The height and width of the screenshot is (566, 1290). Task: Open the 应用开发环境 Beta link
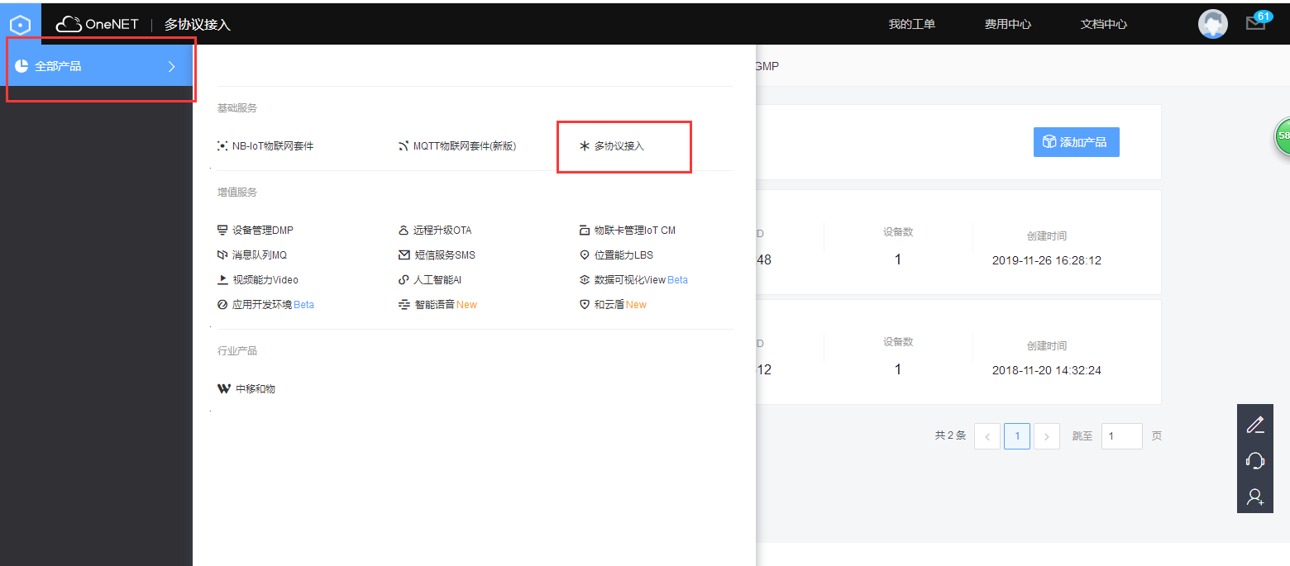273,304
